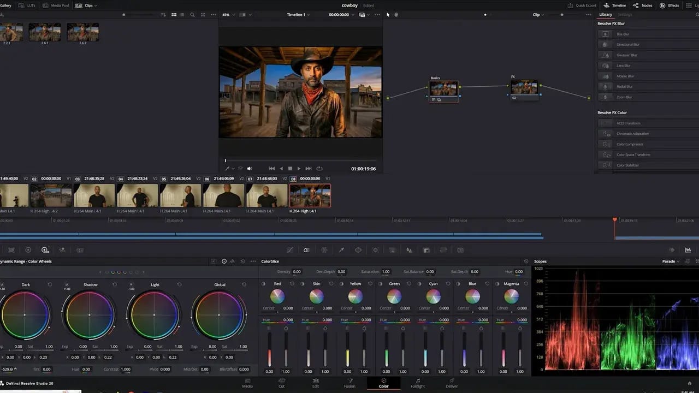The width and height of the screenshot is (699, 393).
Task: Switch to the Fairlight page
Action: coord(418,383)
